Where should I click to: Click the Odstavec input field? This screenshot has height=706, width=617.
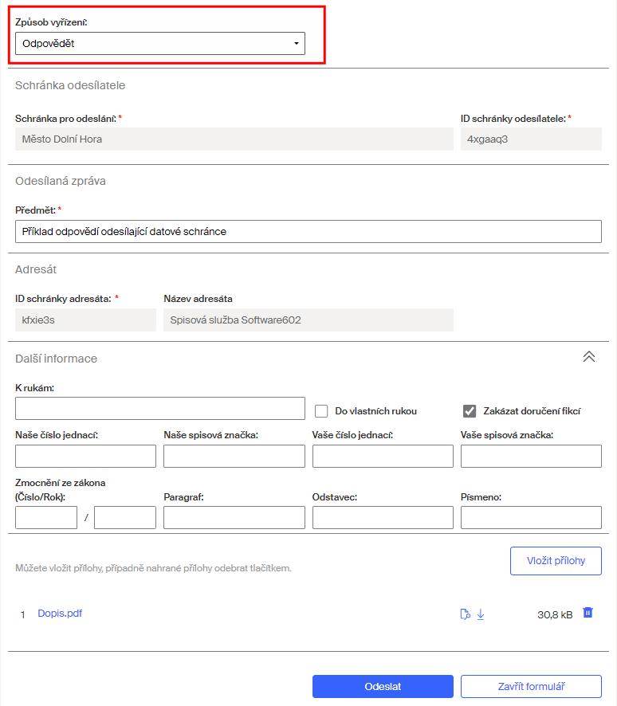(x=383, y=517)
